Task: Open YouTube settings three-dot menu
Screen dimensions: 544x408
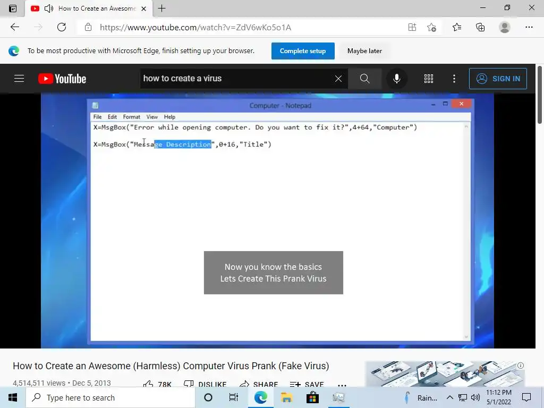Action: pos(454,79)
